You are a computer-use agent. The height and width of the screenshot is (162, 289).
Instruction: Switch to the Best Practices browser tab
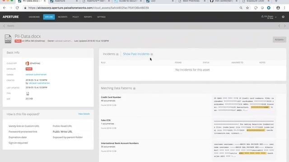191,1
